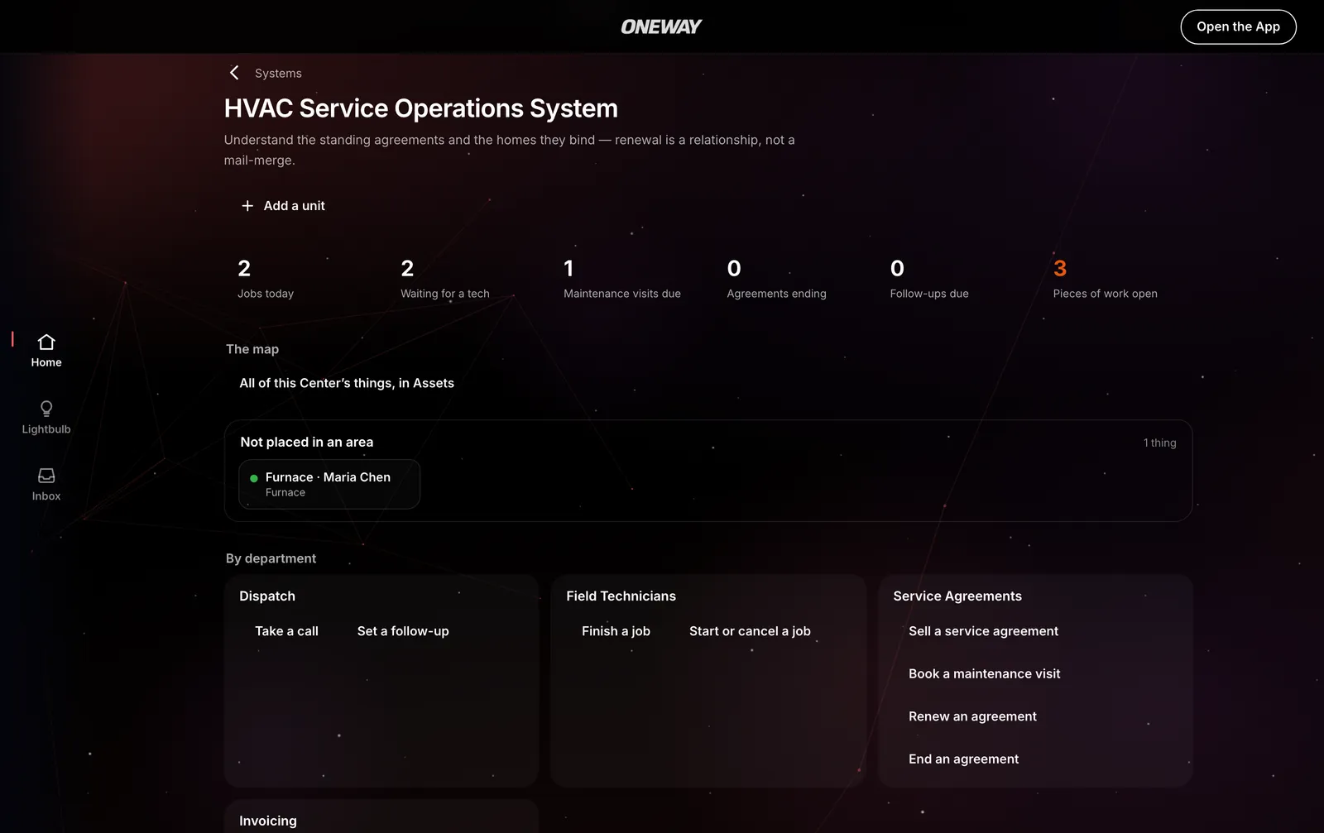
Task: Open Inbox in the sidebar
Action: 46,485
